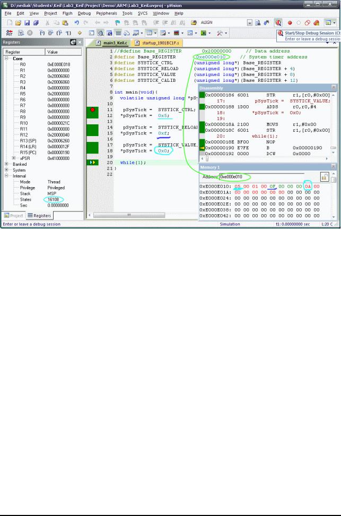Screen dimensions: 341x516
Task: Toggle the Registers panel pin icon
Action: click(x=73, y=42)
